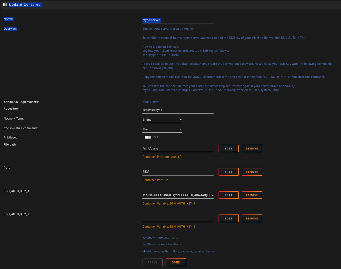Remove the Port 5533 entry

252,172
